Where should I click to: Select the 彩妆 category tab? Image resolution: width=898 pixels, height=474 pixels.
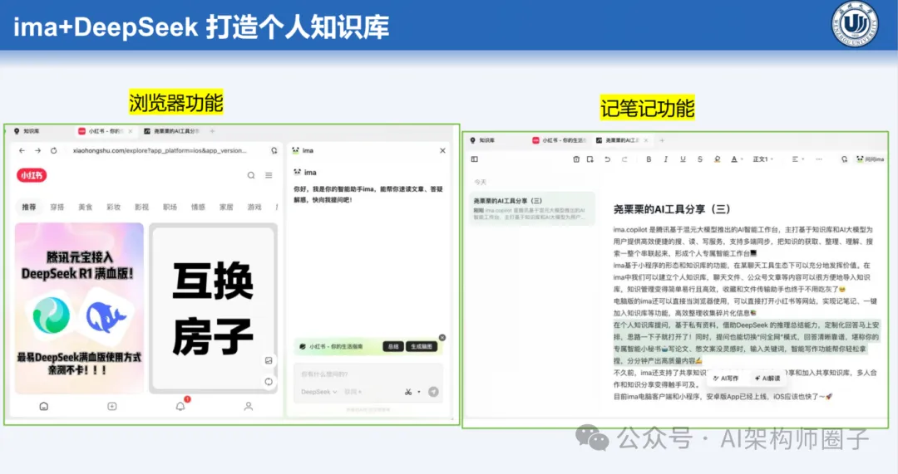pyautogui.click(x=113, y=208)
